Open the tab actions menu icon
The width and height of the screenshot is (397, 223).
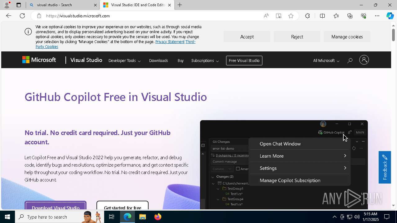point(19,5)
